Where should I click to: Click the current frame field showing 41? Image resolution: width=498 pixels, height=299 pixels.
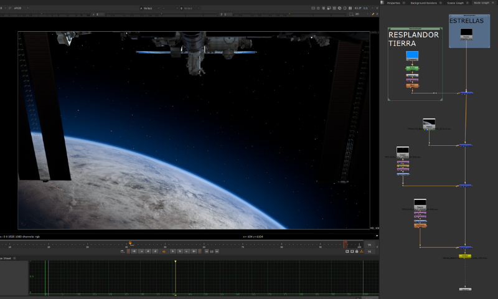[x=164, y=251]
